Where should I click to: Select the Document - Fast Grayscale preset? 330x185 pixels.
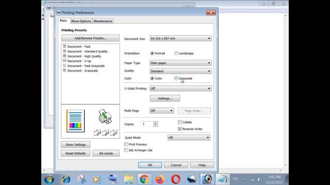[86, 66]
